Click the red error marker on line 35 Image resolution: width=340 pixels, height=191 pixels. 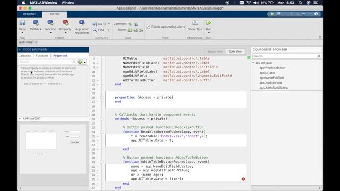click(x=243, y=179)
